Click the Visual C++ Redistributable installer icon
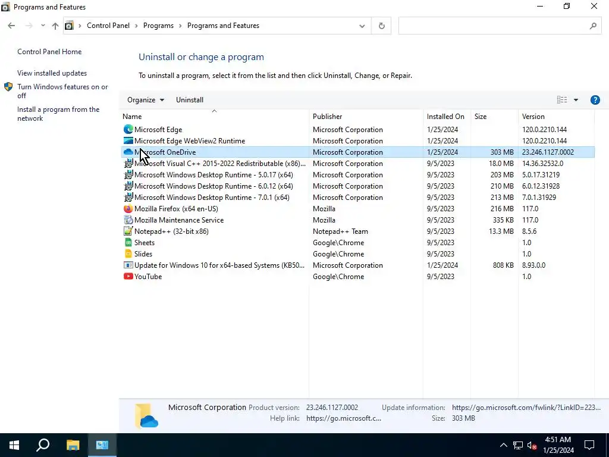Image resolution: width=609 pixels, height=457 pixels. [x=128, y=164]
